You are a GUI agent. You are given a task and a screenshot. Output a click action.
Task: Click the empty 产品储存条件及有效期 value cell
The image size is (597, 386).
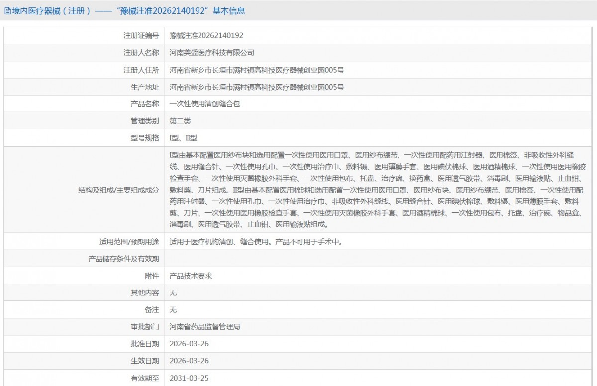(x=378, y=259)
